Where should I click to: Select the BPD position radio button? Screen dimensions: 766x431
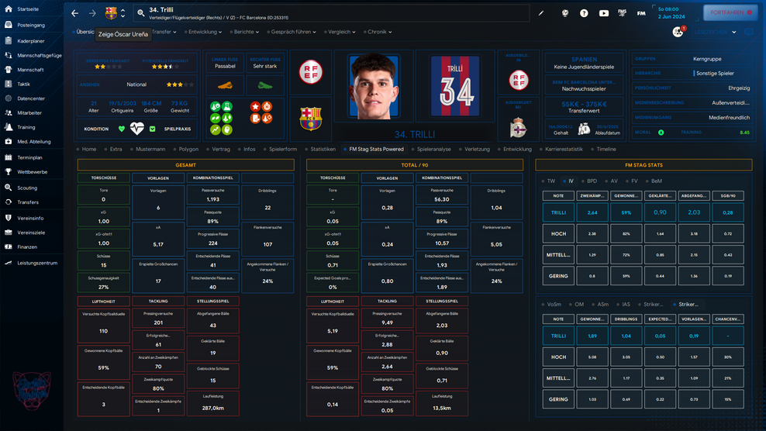587,181
